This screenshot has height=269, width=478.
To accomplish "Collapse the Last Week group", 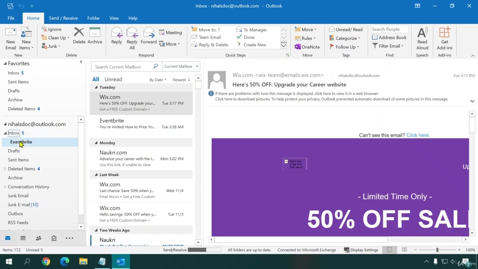I will [x=96, y=175].
